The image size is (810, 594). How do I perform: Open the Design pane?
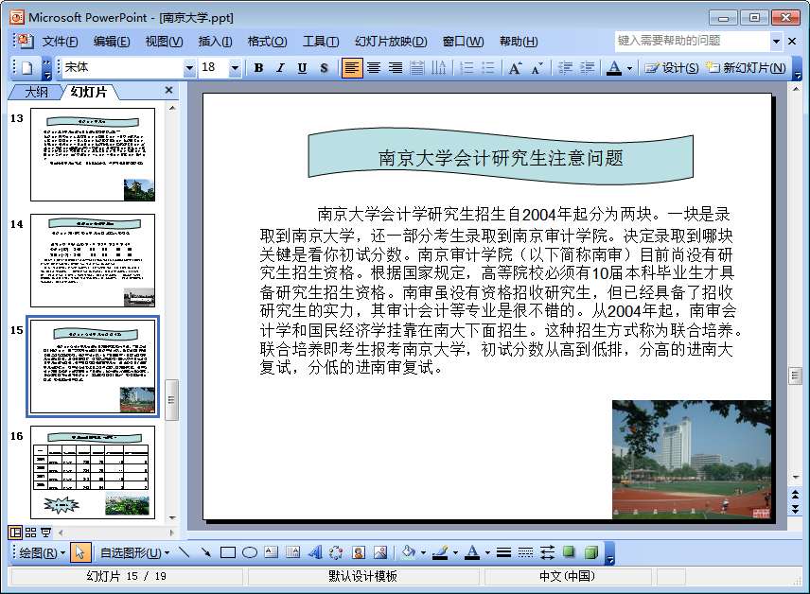pyautogui.click(x=672, y=68)
